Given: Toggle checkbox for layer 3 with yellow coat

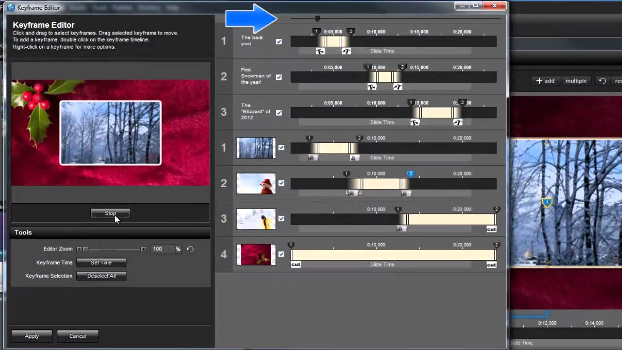Looking at the screenshot, I should click(281, 219).
